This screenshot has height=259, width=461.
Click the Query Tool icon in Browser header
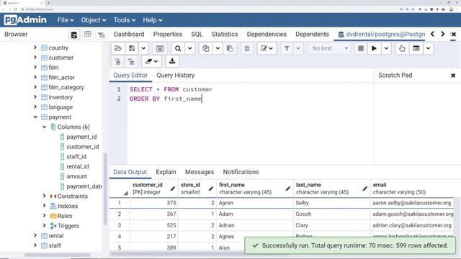tap(73, 35)
